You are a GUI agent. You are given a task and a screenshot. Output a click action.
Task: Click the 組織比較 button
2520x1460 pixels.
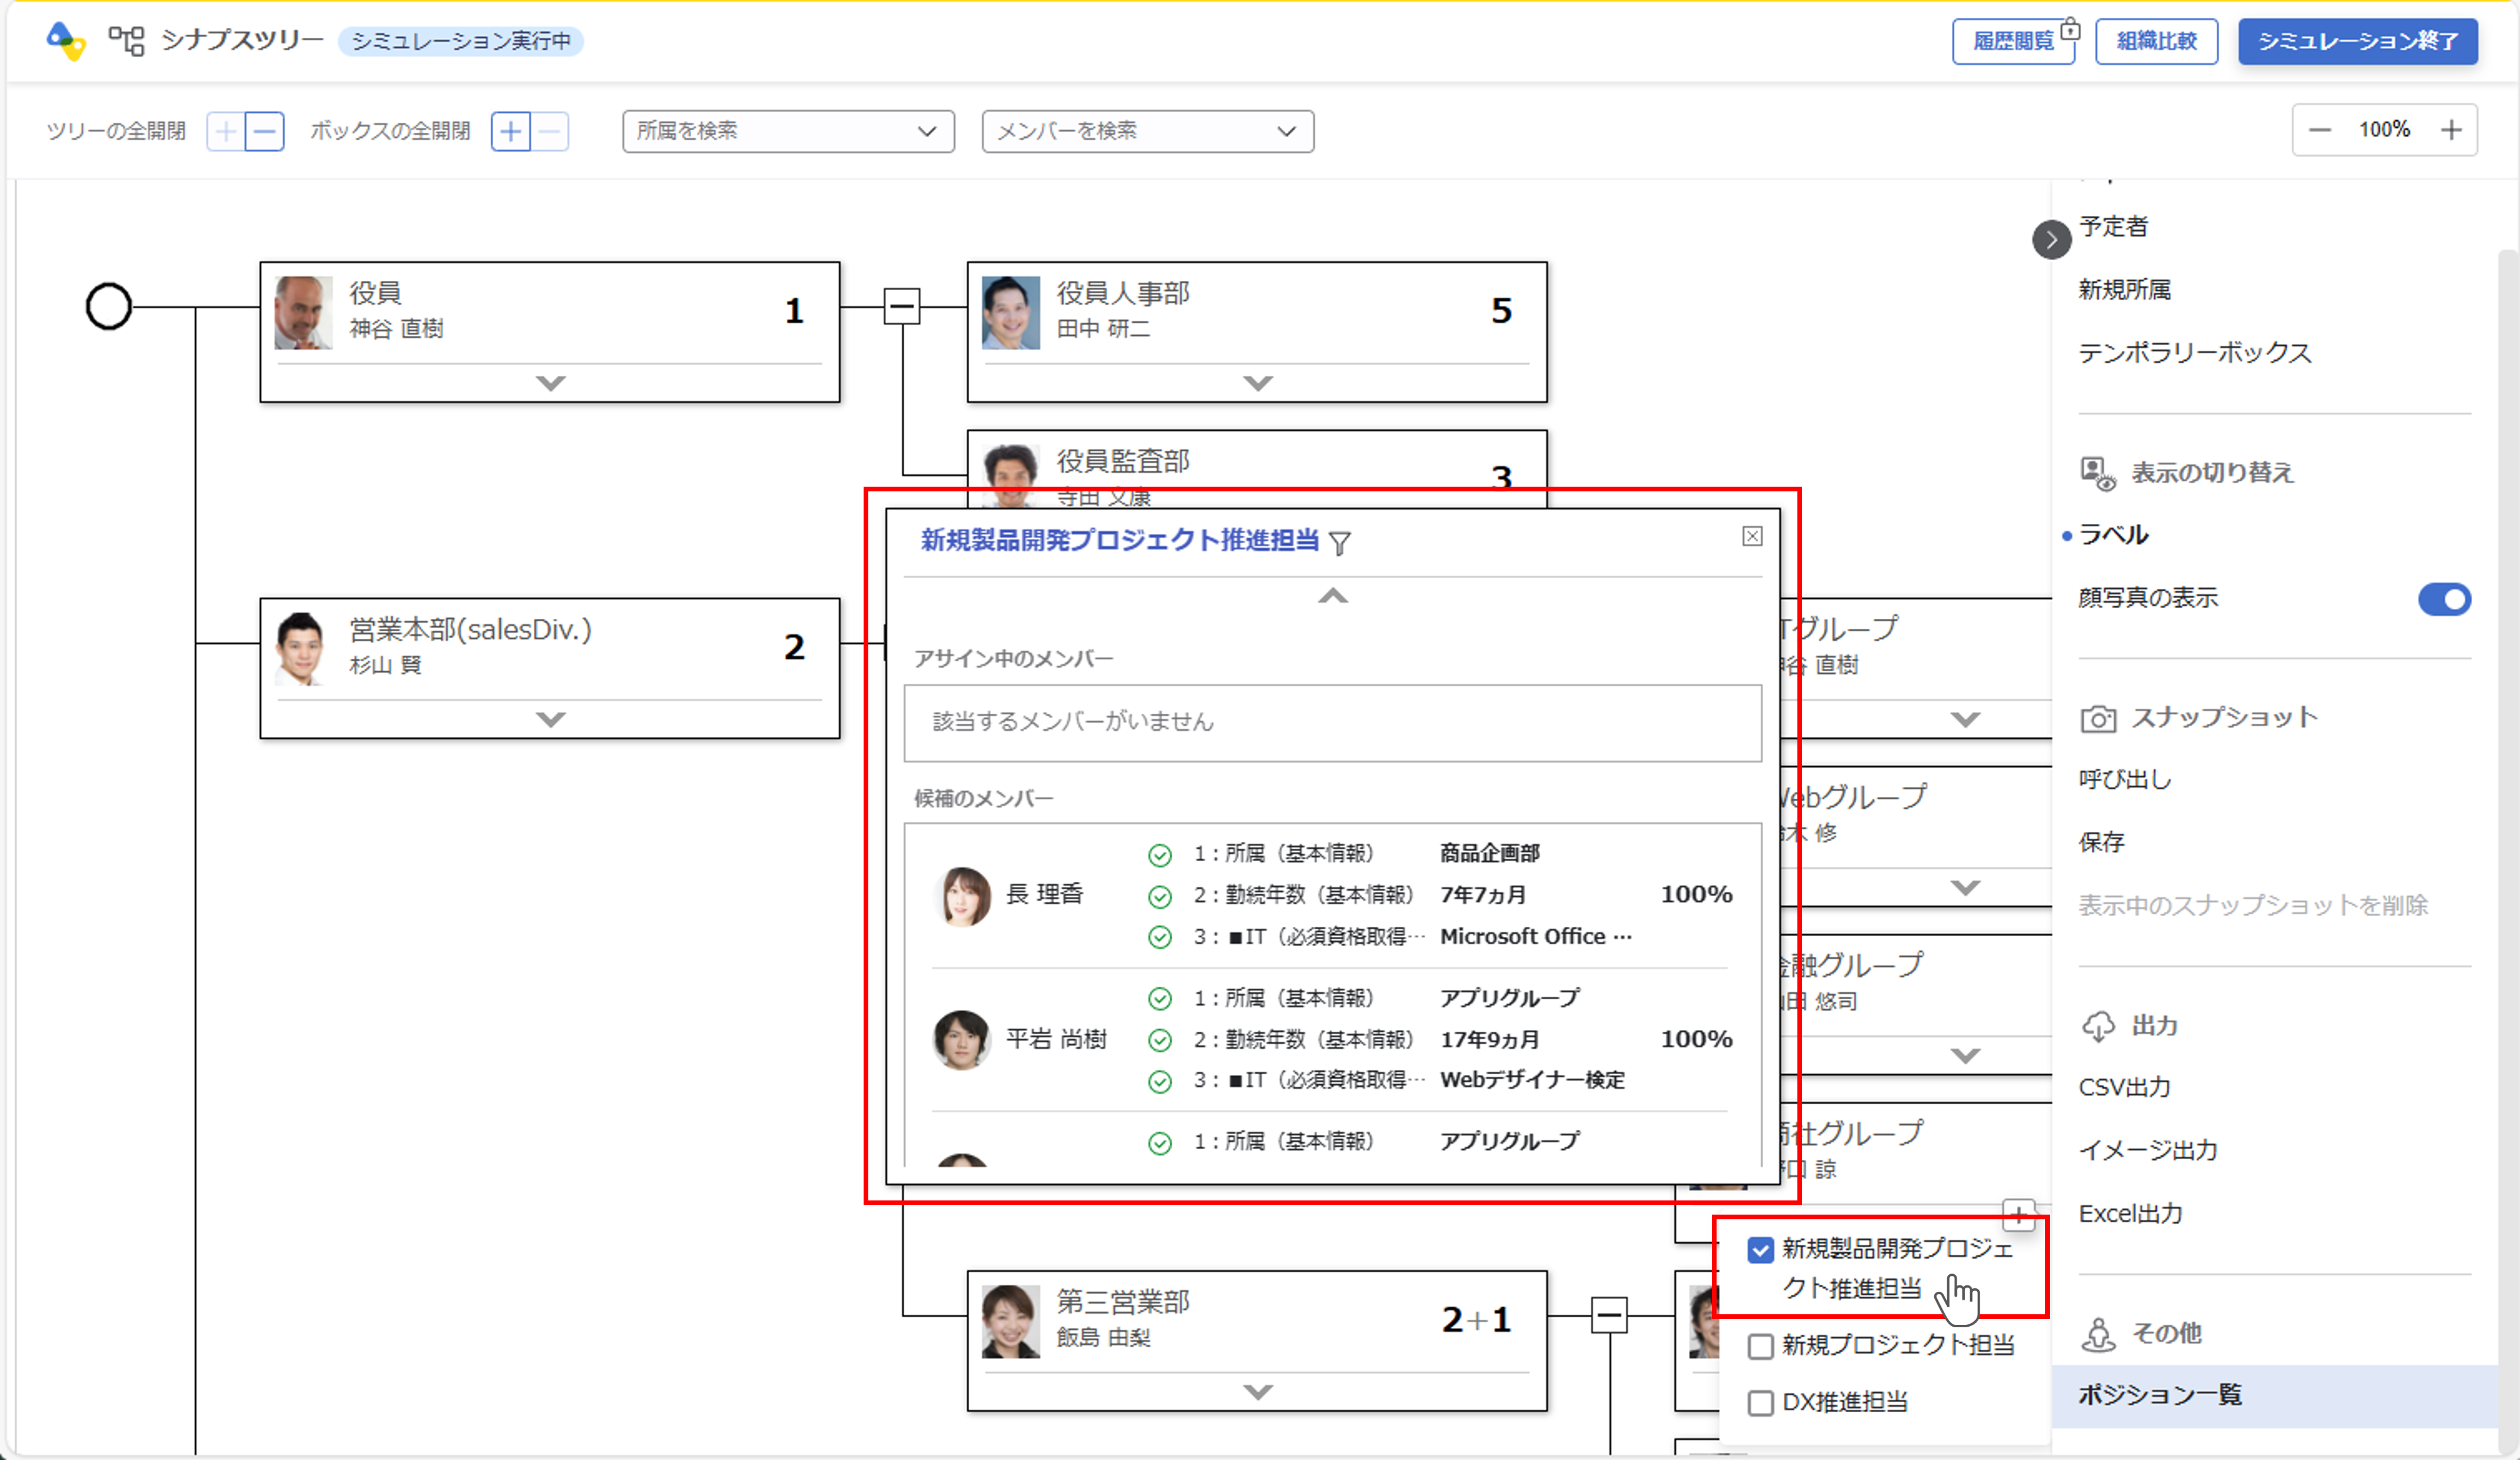coord(2156,41)
